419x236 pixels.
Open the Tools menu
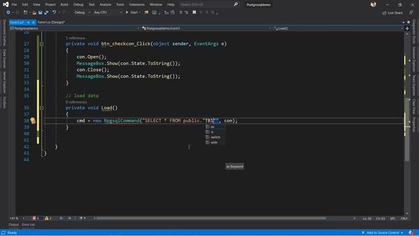(x=120, y=5)
